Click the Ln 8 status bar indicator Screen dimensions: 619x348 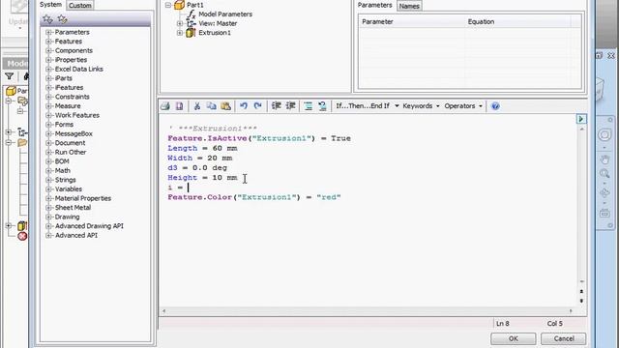(503, 323)
